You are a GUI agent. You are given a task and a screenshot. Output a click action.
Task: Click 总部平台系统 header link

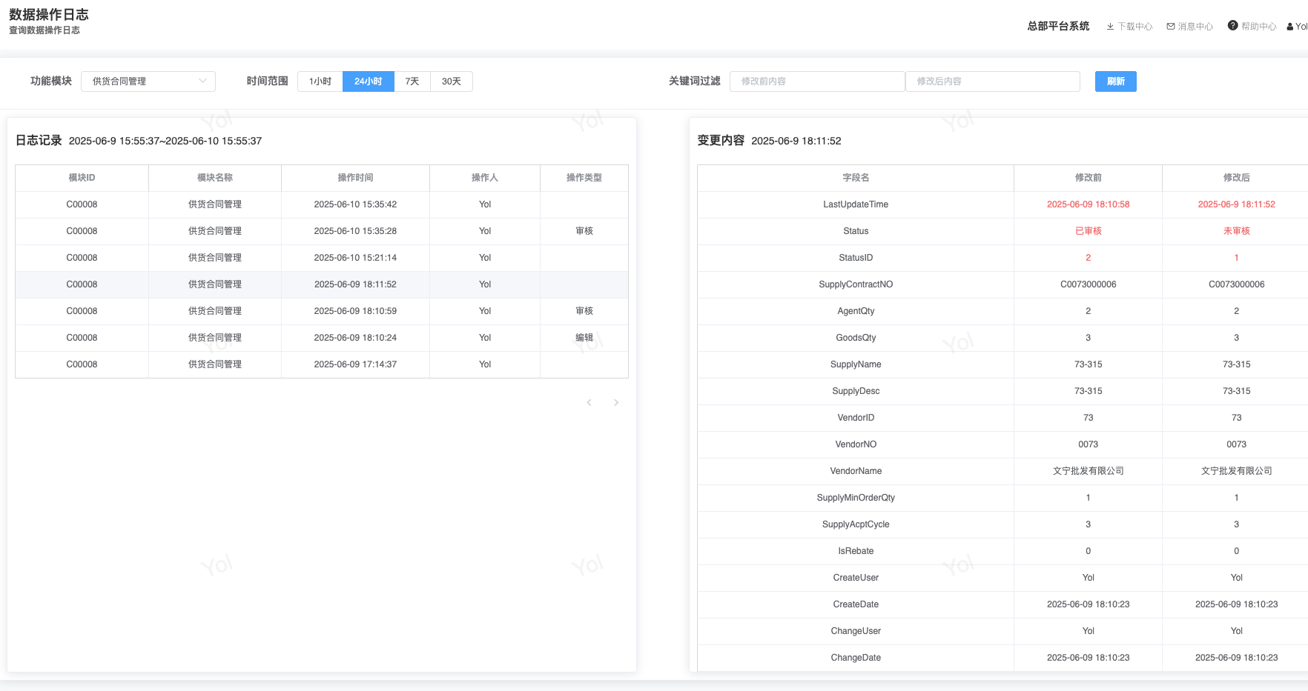point(1058,27)
